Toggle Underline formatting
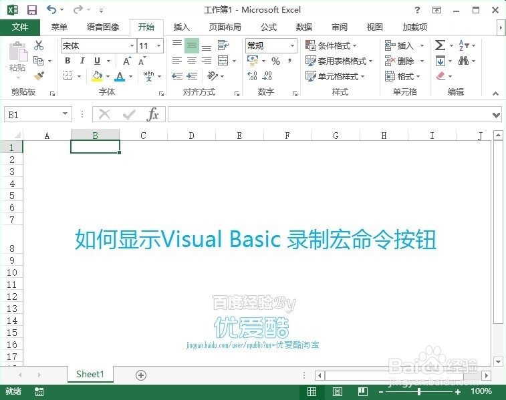The height and width of the screenshot is (400, 506). pyautogui.click(x=97, y=61)
